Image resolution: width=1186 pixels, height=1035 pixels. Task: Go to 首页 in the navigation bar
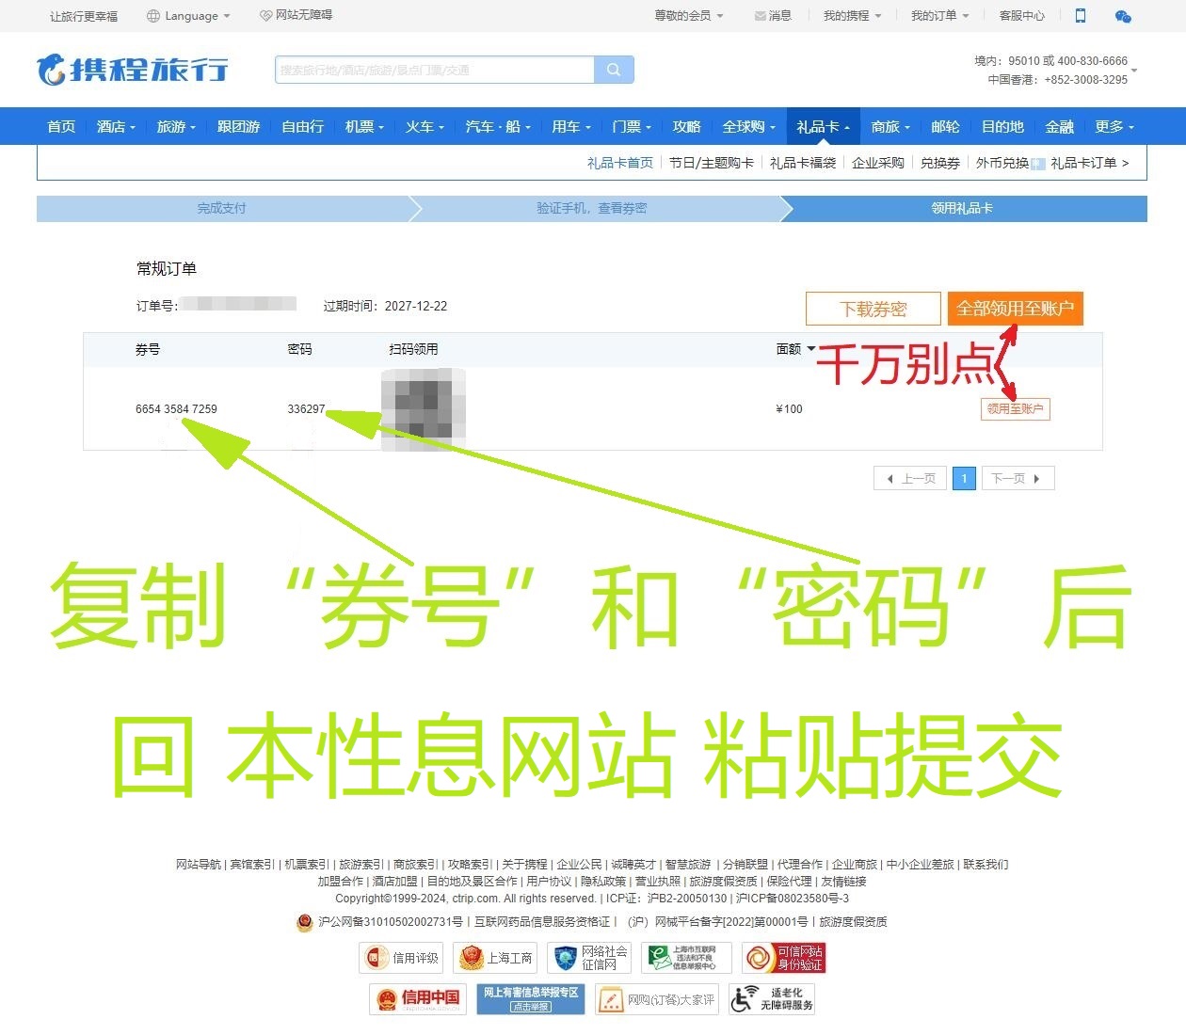tap(61, 126)
